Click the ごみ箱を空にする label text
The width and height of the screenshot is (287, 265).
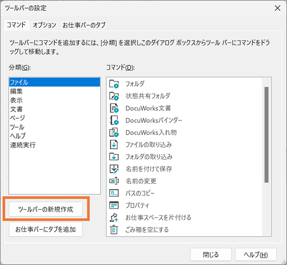(147, 230)
